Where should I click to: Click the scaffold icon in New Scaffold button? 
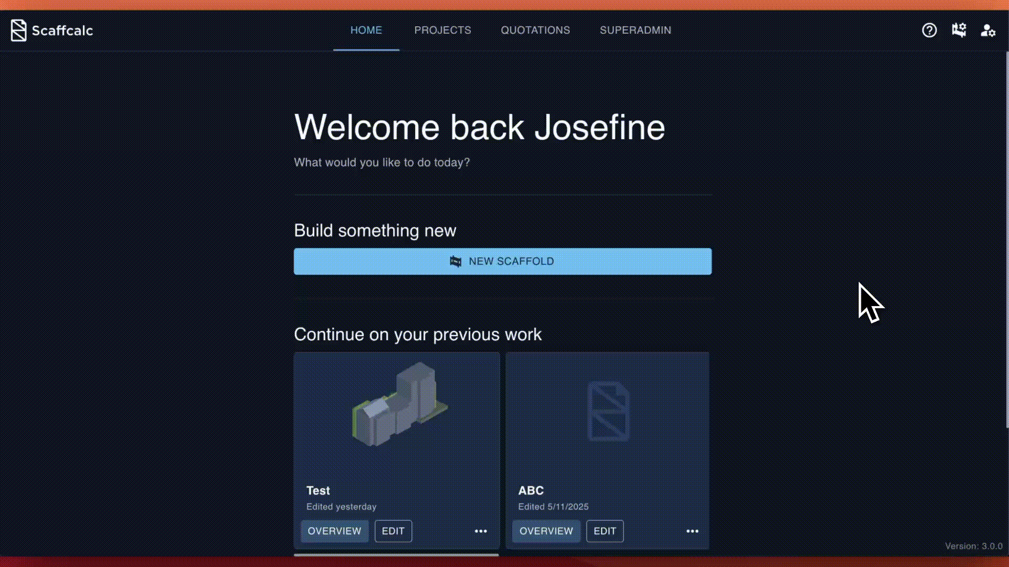click(456, 261)
